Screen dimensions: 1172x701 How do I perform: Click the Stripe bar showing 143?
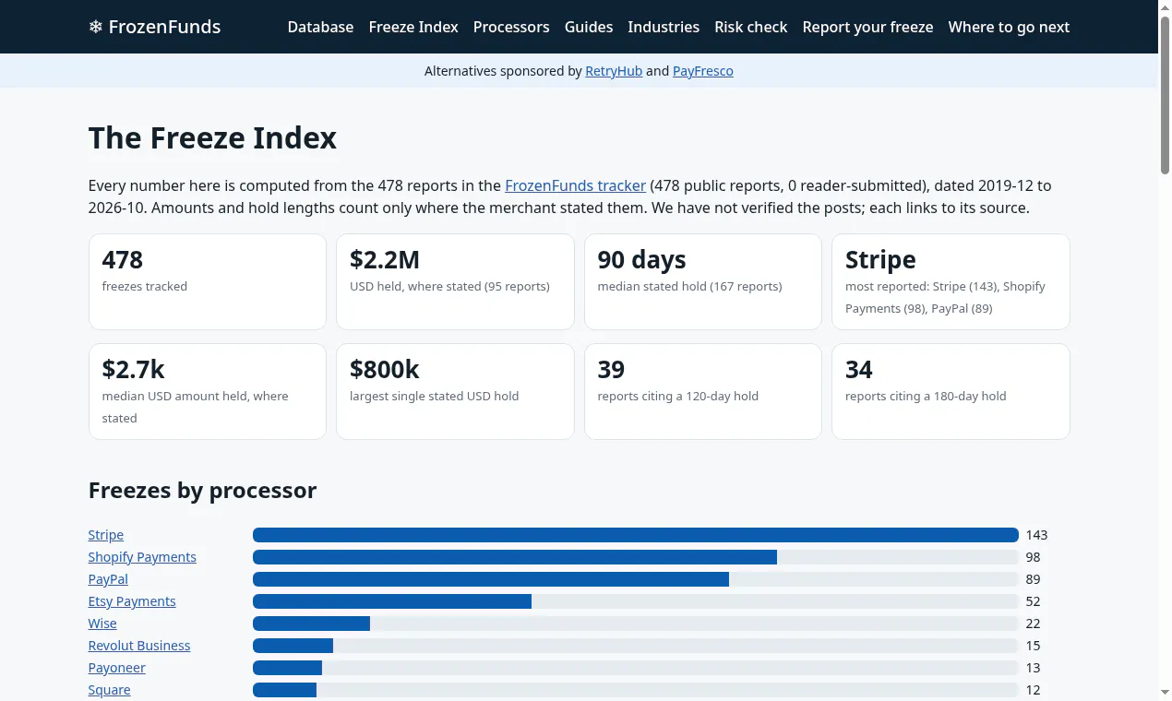click(636, 535)
